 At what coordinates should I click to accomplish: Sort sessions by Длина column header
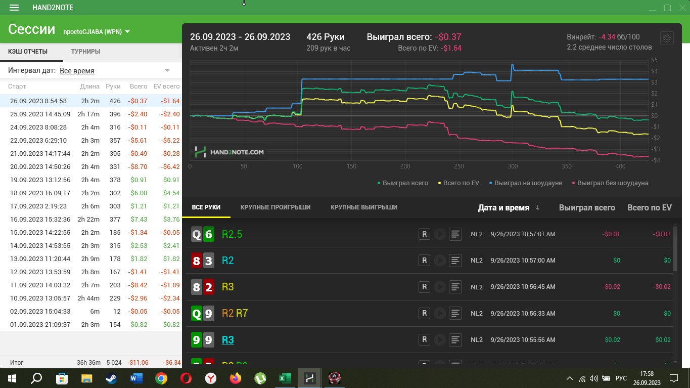click(x=90, y=87)
